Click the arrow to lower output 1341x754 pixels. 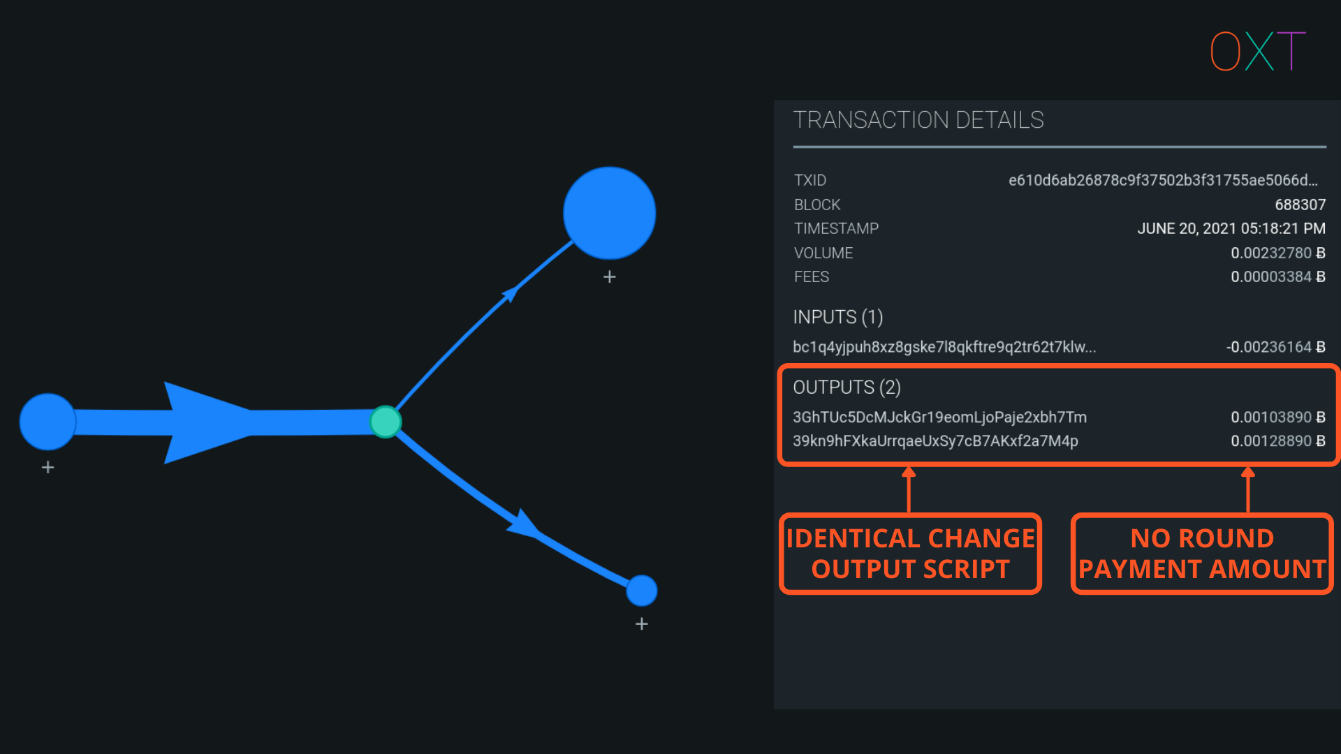(x=510, y=511)
